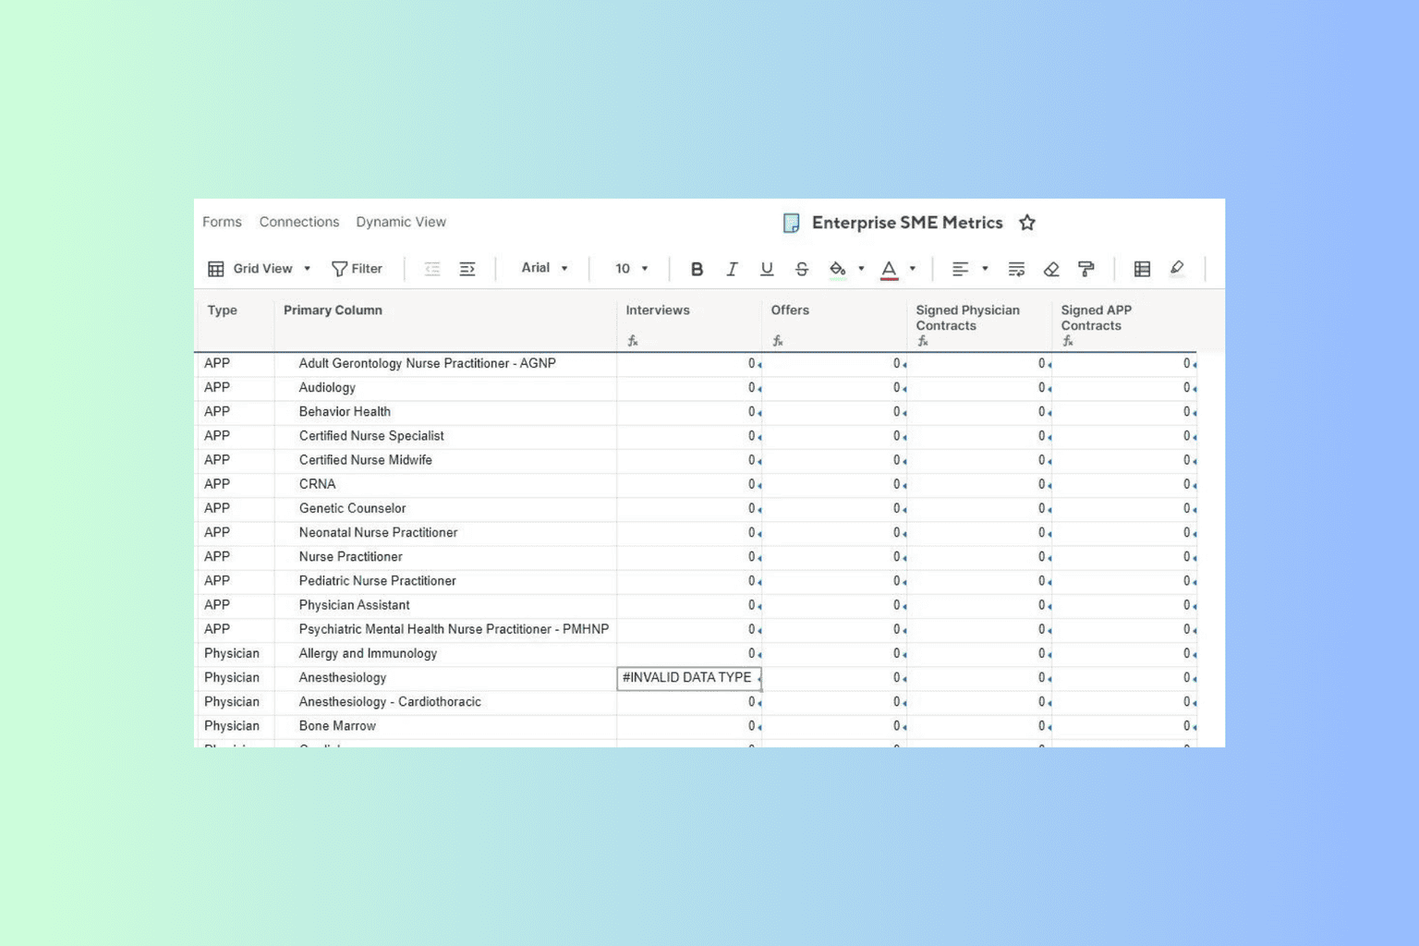Select the Physician type cell for Bone Marrow
1419x946 pixels.
point(234,726)
